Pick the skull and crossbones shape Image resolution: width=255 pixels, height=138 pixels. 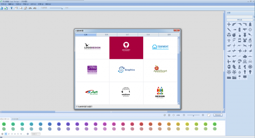pos(250,61)
